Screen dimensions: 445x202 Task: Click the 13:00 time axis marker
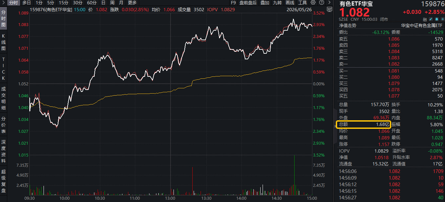[170, 198]
